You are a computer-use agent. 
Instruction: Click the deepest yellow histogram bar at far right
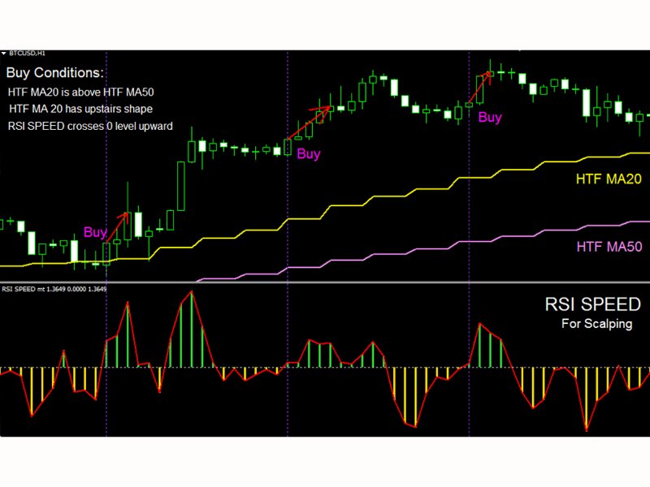coord(586,399)
